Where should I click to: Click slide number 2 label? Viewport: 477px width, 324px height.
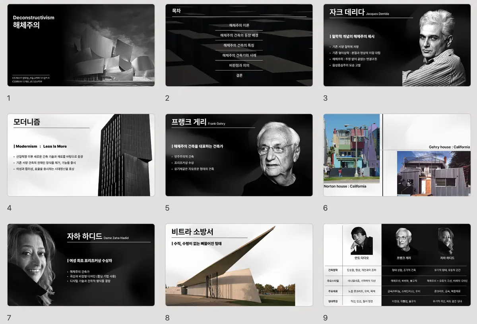(x=167, y=98)
